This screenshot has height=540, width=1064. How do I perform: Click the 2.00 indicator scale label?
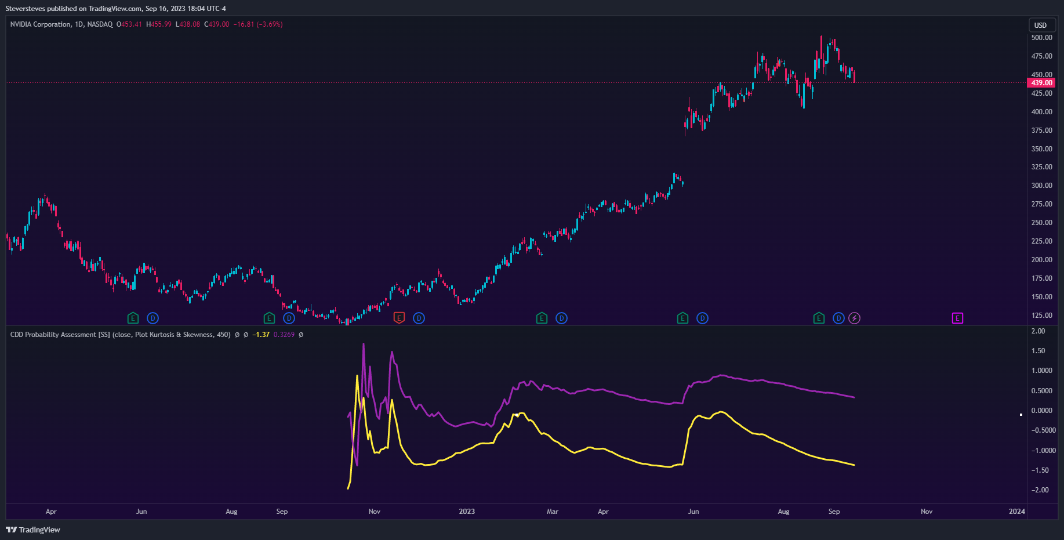pyautogui.click(x=1038, y=331)
